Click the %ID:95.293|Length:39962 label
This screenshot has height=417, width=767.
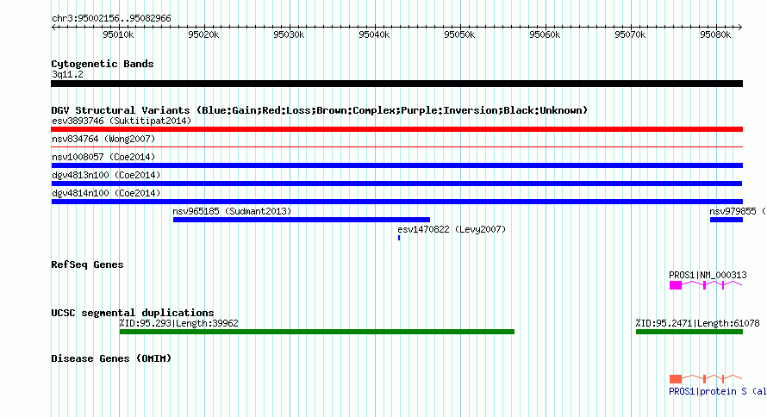(179, 323)
